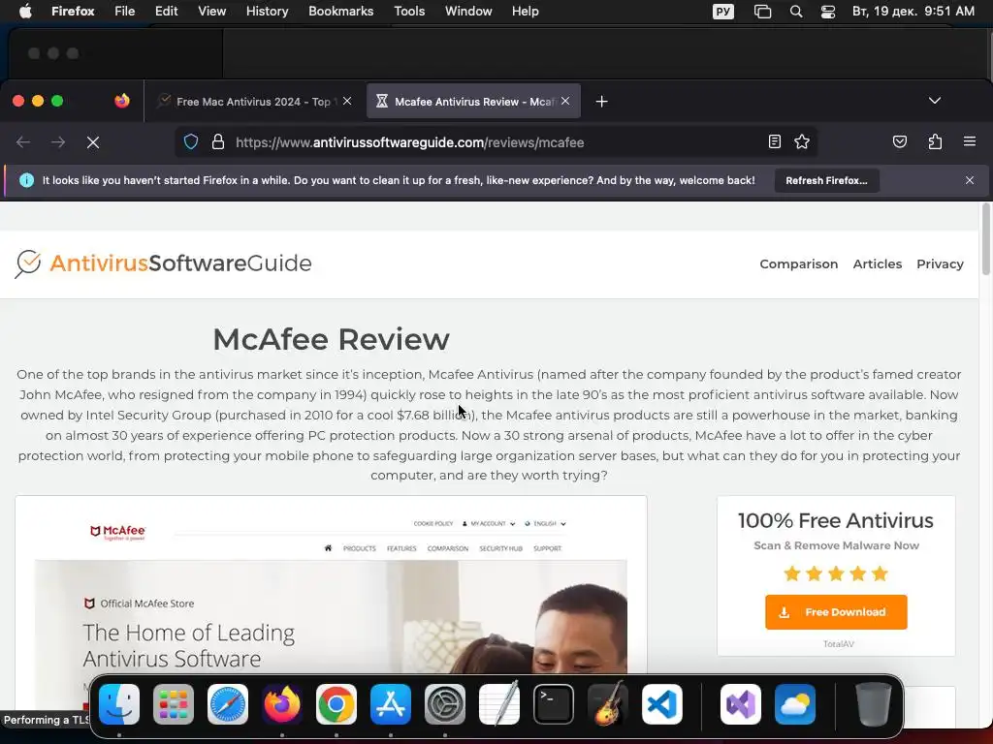Open the Edit menu
The image size is (993, 744).
[167, 12]
